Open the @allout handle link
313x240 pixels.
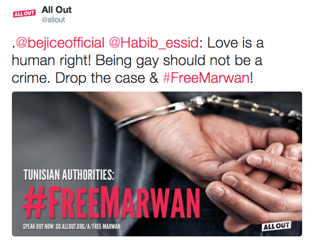tap(53, 20)
